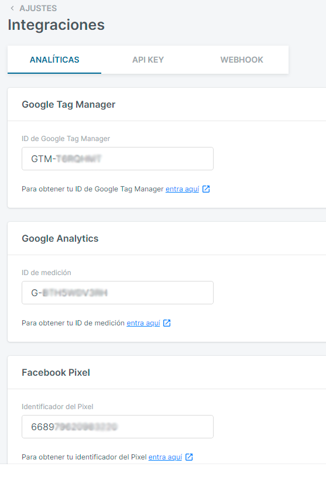
Task: Switch to the ANALÍTICAS tab
Action: [x=54, y=60]
